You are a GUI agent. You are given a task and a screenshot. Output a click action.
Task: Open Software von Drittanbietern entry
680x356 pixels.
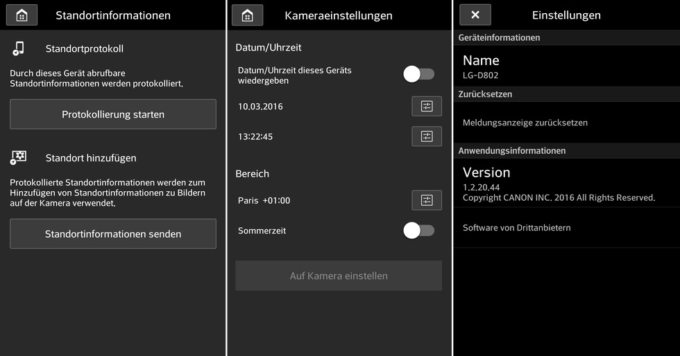(x=517, y=228)
